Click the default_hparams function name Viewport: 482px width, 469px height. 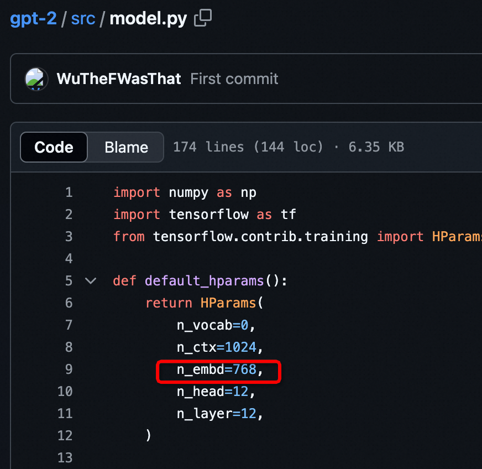(x=204, y=281)
